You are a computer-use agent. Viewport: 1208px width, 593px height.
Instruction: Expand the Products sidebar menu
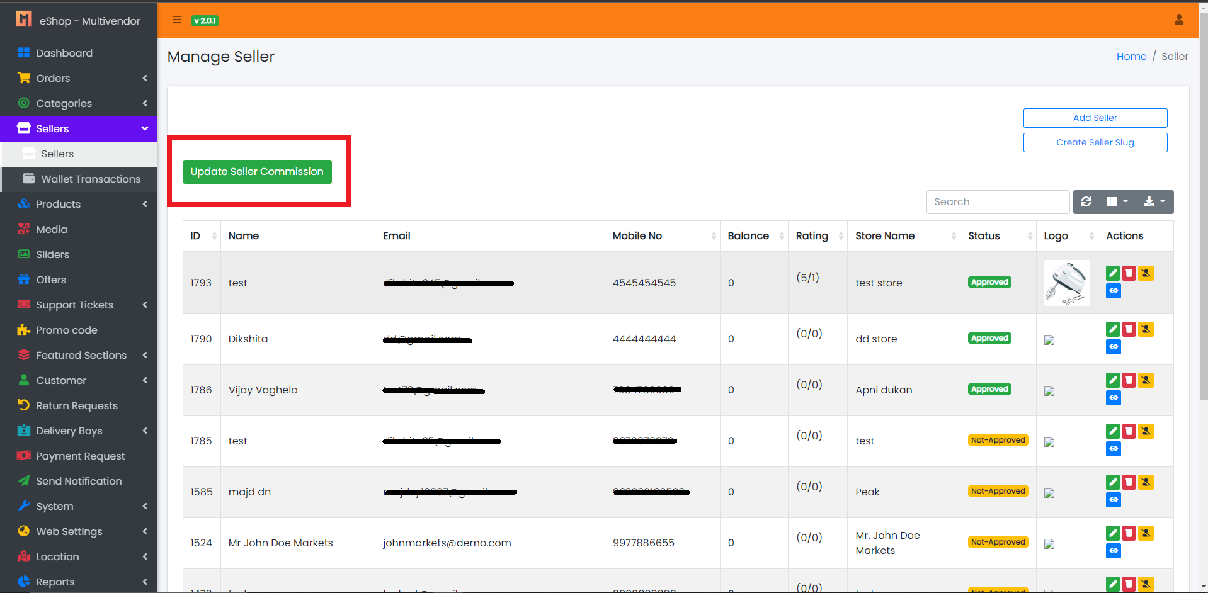pos(79,204)
